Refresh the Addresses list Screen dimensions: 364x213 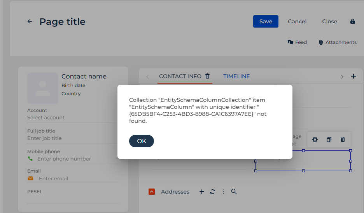212,192
